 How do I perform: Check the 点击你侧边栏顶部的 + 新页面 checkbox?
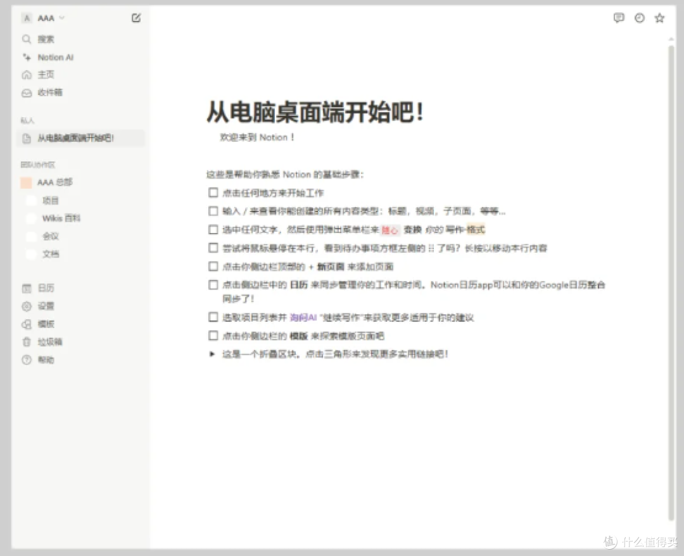coord(213,266)
